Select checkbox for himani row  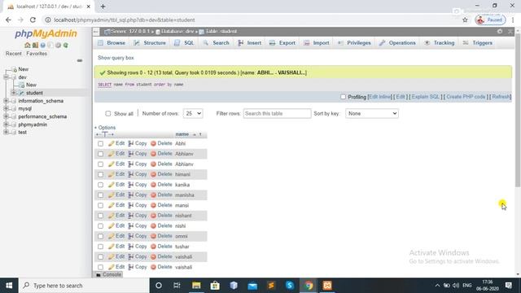(x=100, y=175)
